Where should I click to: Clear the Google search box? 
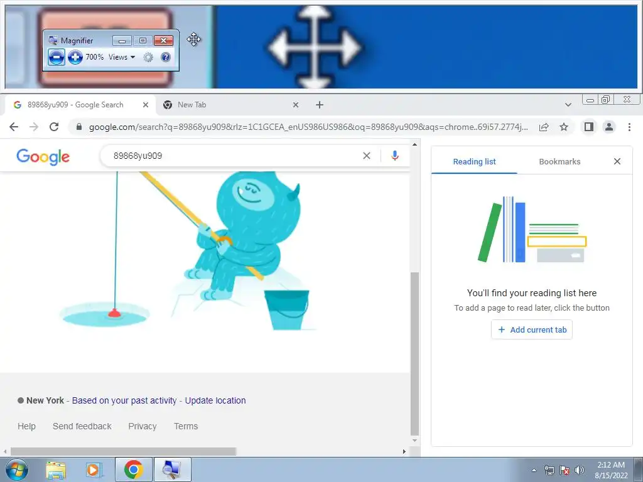click(367, 156)
